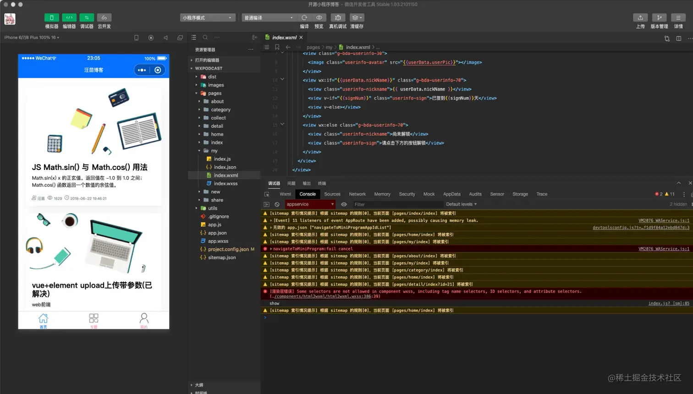Switch to the Sources tab
Image resolution: width=693 pixels, height=394 pixels.
(332, 194)
